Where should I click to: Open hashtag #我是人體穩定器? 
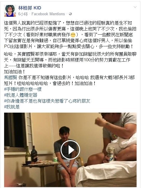pyautogui.click(x=21, y=95)
